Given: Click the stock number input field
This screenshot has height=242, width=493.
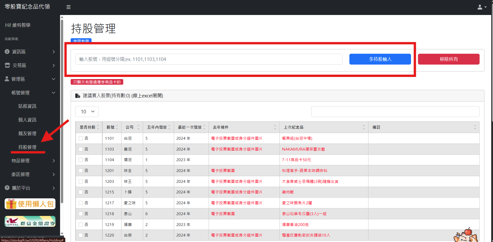Looking at the screenshot, I should coord(209,59).
